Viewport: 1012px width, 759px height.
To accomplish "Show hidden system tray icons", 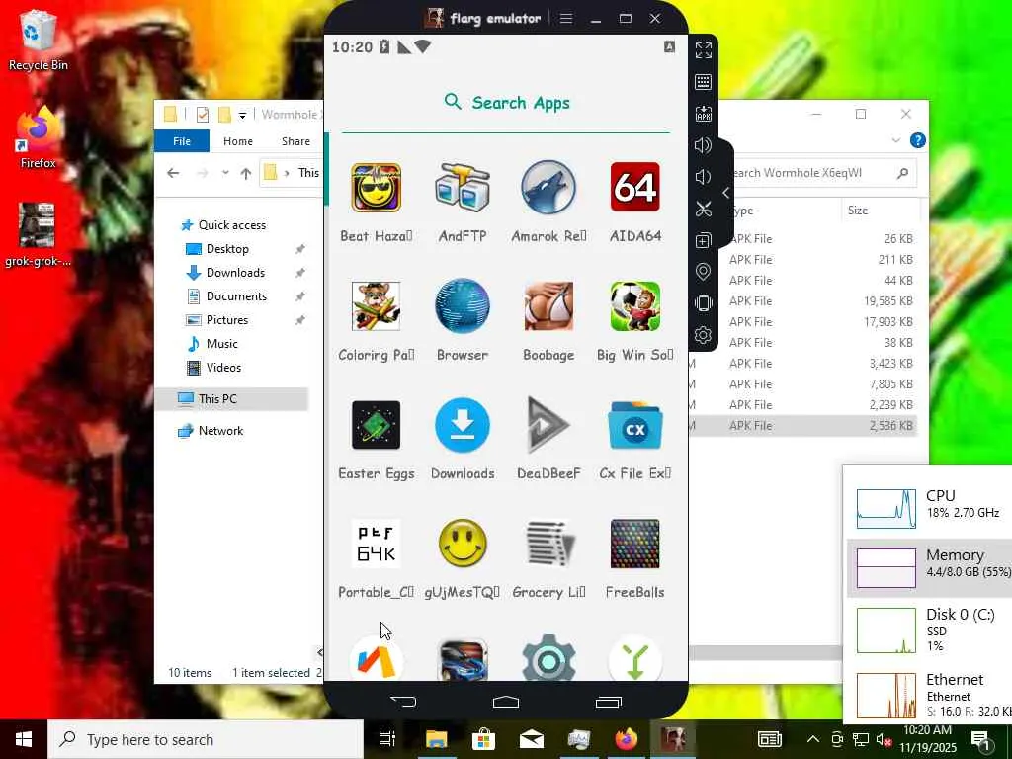I will tap(813, 739).
